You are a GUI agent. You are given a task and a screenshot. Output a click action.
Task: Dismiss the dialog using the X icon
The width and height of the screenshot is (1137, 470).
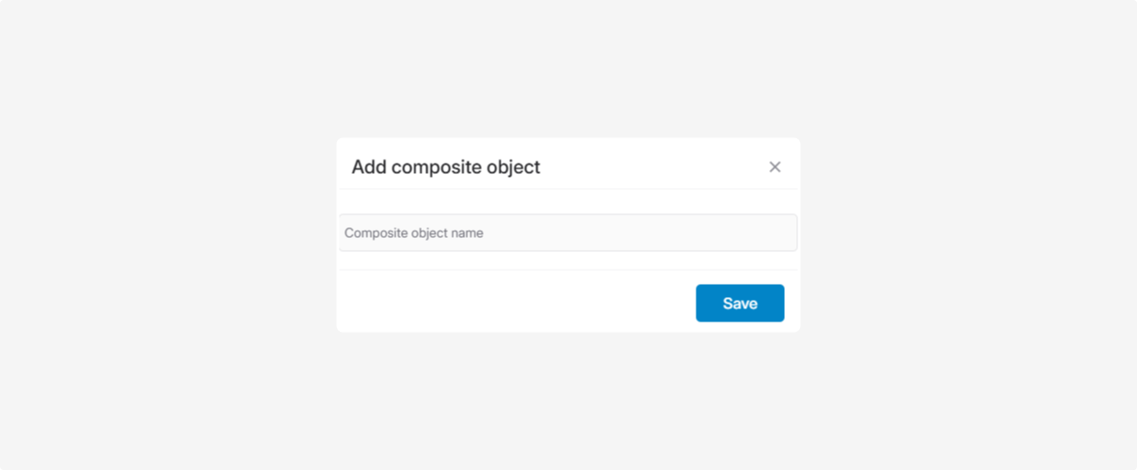click(x=775, y=167)
